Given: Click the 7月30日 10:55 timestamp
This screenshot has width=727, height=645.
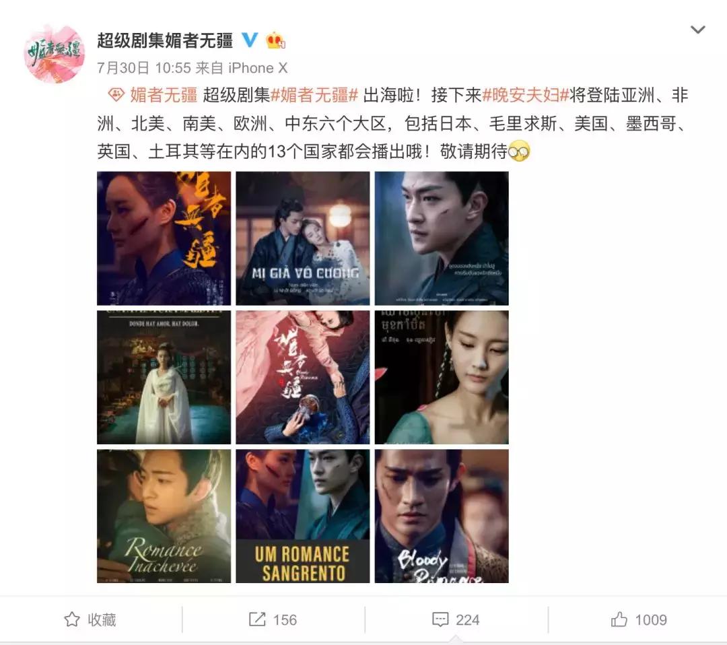Looking at the screenshot, I should tap(144, 68).
